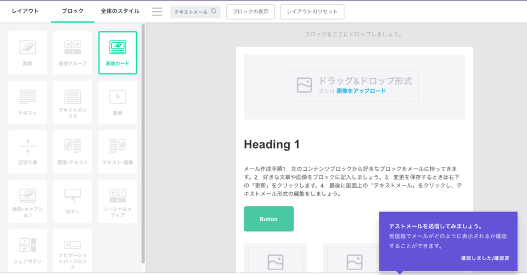Click the Heading 1 title text
The height and width of the screenshot is (275, 527).
point(272,144)
